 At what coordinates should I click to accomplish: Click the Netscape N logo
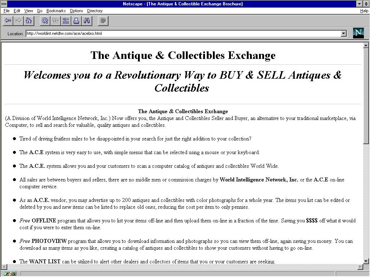(x=358, y=33)
